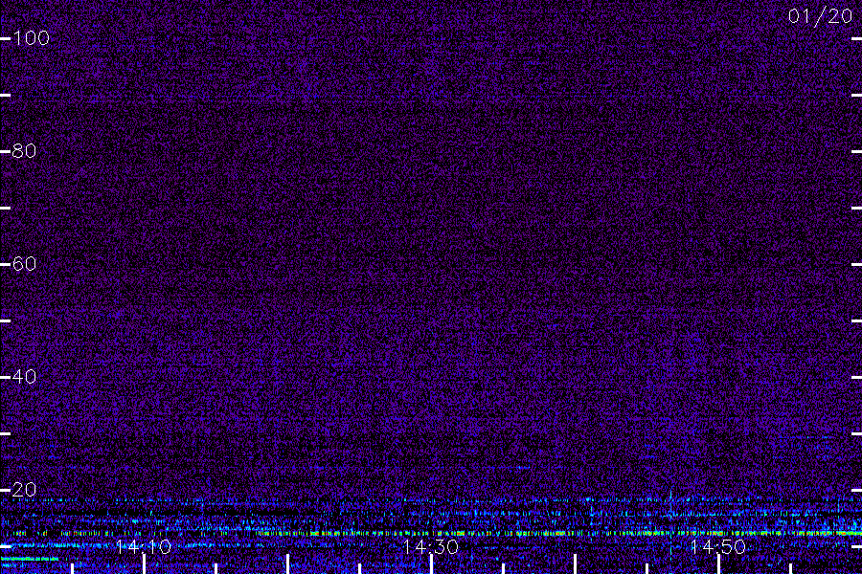Click the 40 frequency axis label

click(x=24, y=377)
